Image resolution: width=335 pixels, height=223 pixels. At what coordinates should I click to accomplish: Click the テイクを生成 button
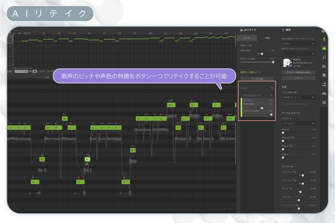click(257, 78)
